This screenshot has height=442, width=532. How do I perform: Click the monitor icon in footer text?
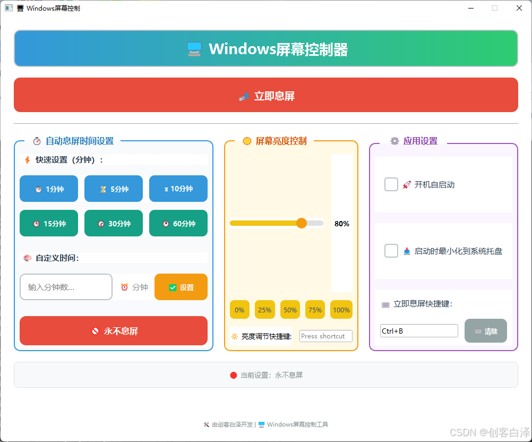261,424
